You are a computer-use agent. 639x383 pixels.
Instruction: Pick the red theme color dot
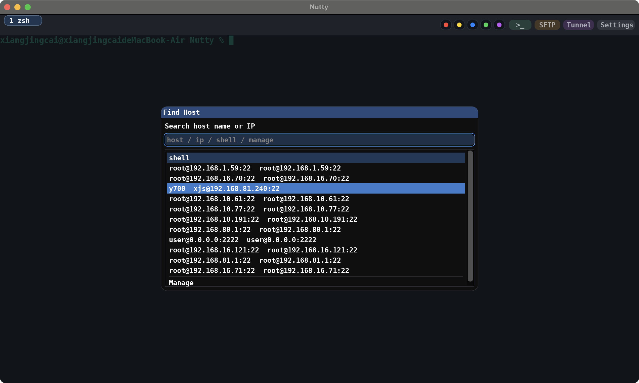pyautogui.click(x=446, y=25)
